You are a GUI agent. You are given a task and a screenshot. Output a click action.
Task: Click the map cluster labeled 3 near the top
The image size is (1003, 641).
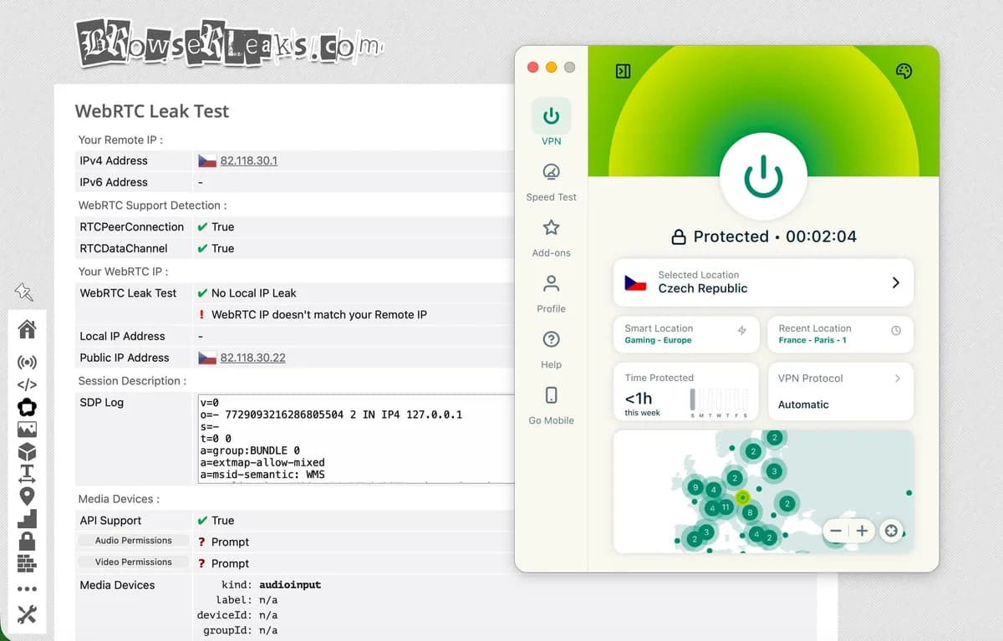(x=774, y=471)
